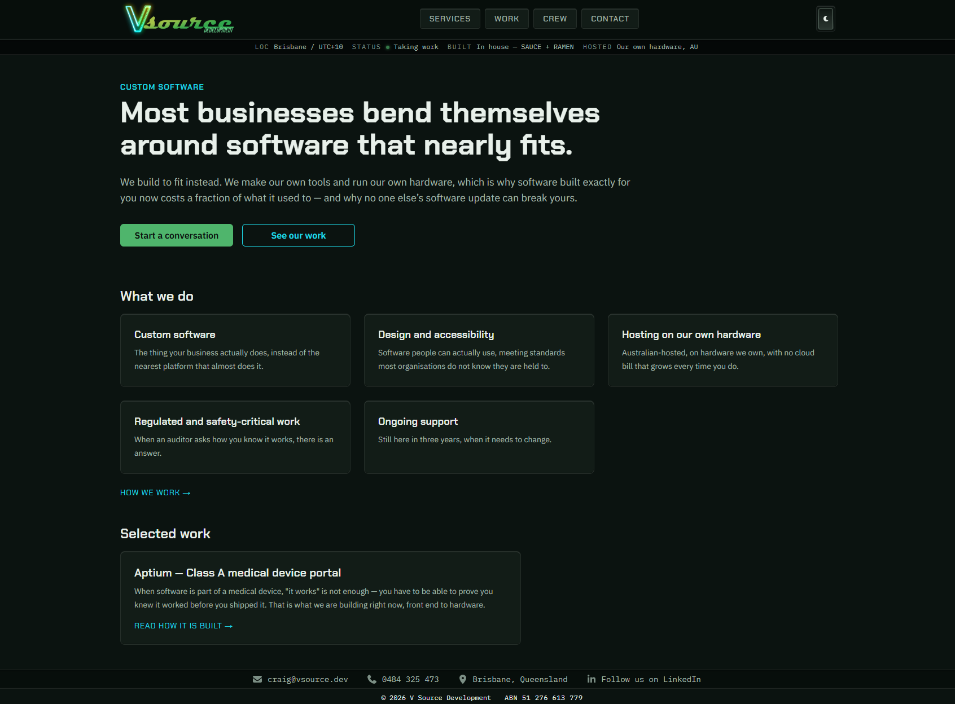Image resolution: width=955 pixels, height=704 pixels.
Task: Open the Contact nav item
Action: tap(610, 19)
